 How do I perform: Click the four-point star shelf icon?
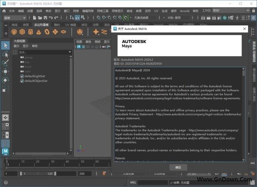[96, 32]
